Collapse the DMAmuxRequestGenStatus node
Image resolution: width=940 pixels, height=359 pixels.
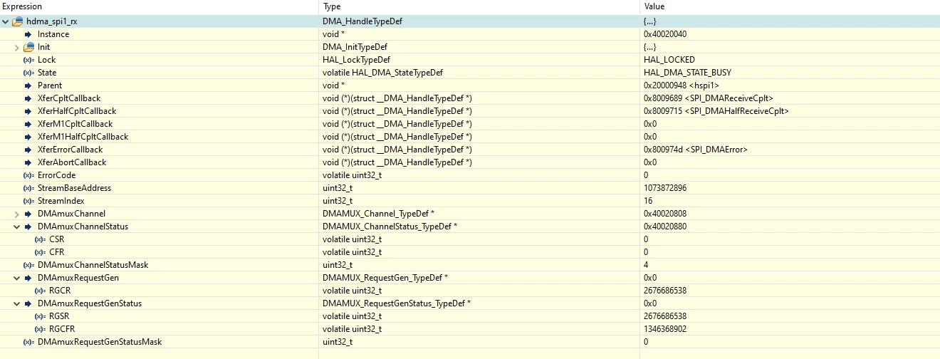coord(16,303)
